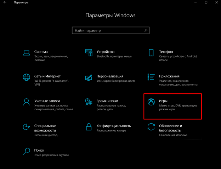Click 'Экран, звук, уведомления, питание' text

[x=51, y=58]
